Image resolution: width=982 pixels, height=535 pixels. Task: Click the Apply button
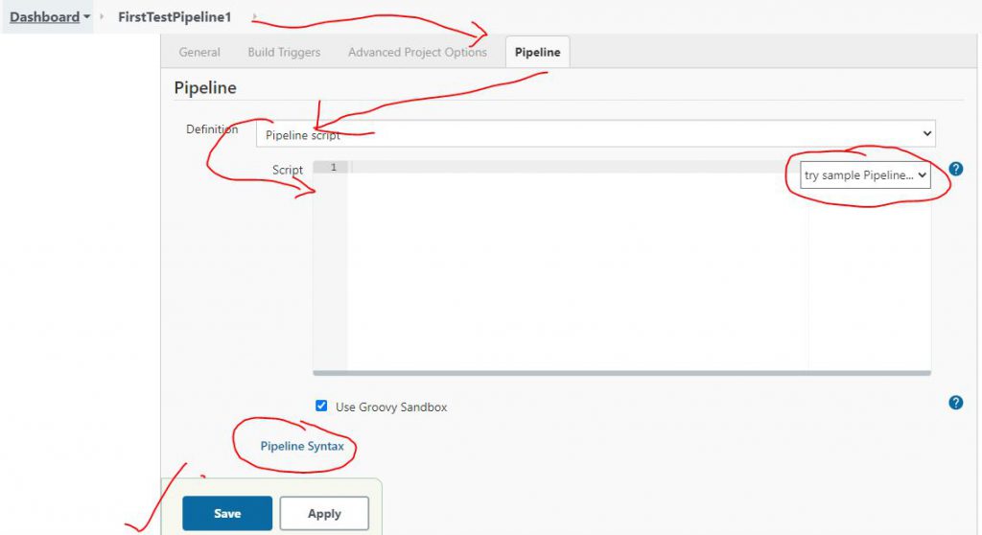click(x=324, y=513)
